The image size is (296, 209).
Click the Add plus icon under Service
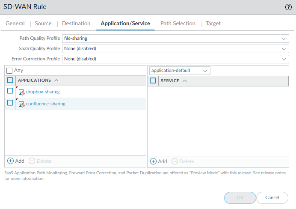click(154, 161)
